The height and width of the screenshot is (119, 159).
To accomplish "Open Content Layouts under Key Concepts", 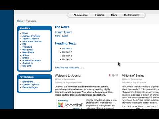I will coord(30,84).
